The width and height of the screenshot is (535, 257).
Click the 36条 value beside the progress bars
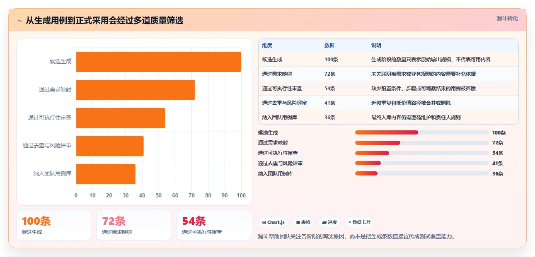click(498, 174)
